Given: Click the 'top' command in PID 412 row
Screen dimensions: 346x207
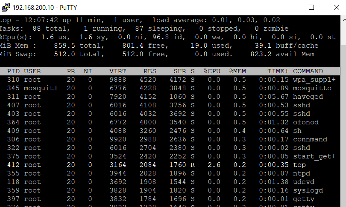Looking at the screenshot, I should point(299,165).
